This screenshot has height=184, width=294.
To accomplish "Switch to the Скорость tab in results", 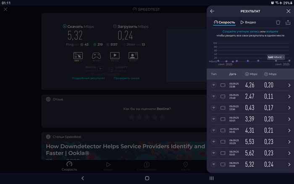I will [224, 22].
